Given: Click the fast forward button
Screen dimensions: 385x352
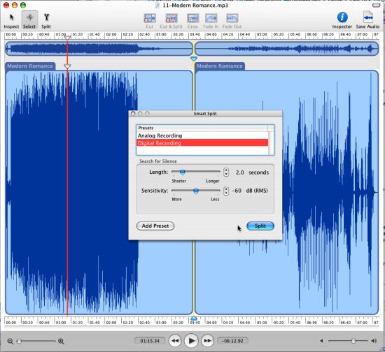Looking at the screenshot, I should [207, 341].
